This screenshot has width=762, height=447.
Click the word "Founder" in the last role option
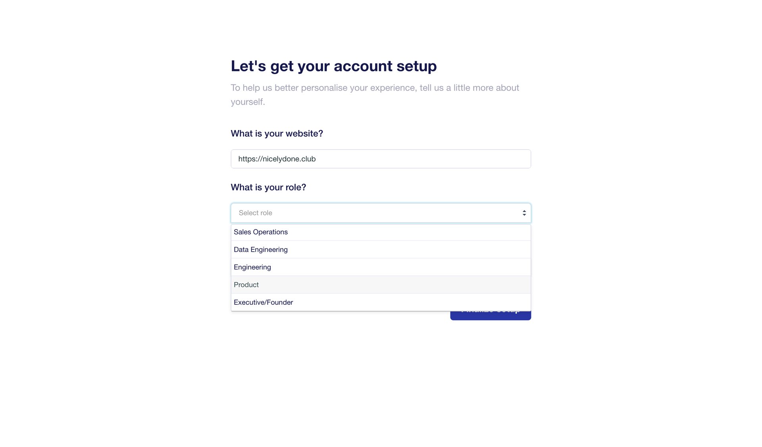click(x=280, y=302)
